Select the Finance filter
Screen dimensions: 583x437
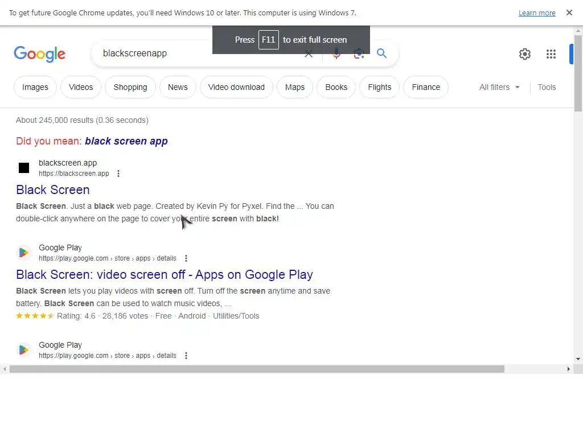426,87
